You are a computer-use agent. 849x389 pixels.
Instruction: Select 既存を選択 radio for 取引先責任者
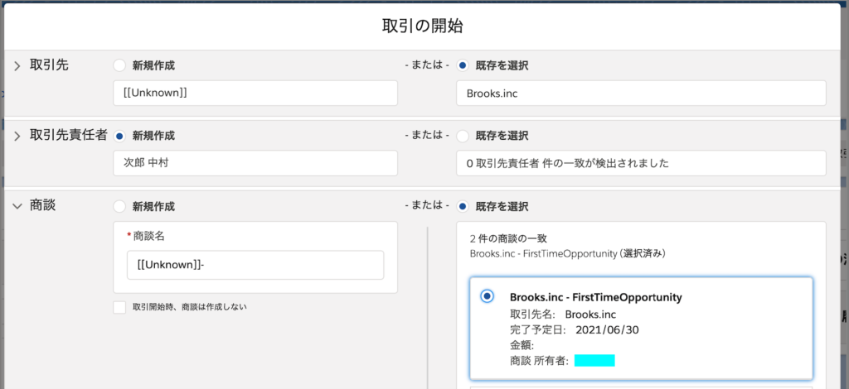point(463,136)
